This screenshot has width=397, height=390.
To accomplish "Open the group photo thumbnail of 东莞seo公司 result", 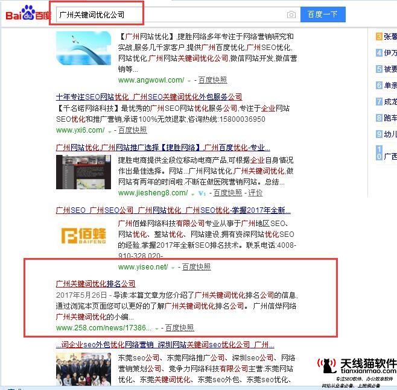I will click(x=83, y=369).
